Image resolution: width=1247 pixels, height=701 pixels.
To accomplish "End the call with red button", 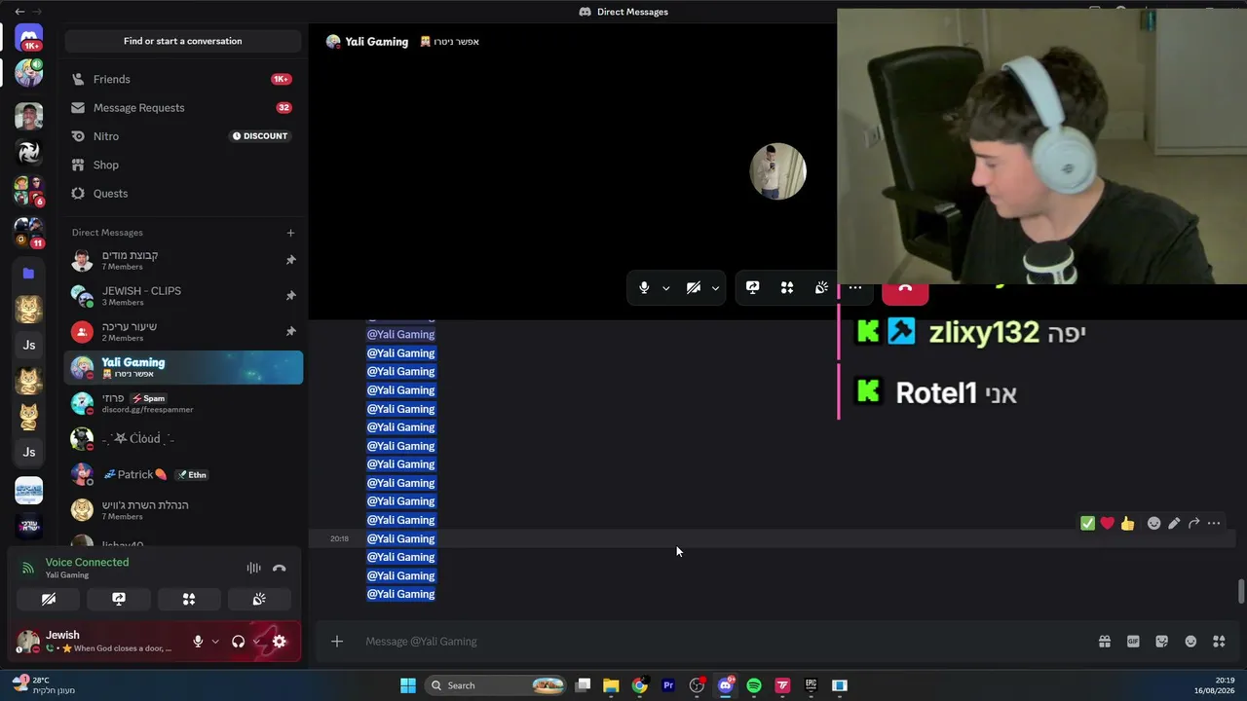I will point(905,291).
